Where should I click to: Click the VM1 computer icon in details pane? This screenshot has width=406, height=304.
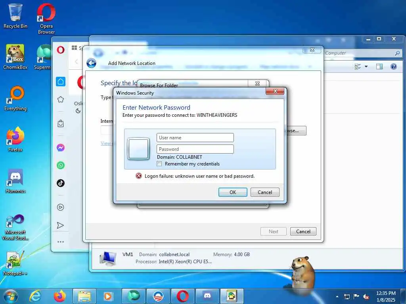coord(108,258)
